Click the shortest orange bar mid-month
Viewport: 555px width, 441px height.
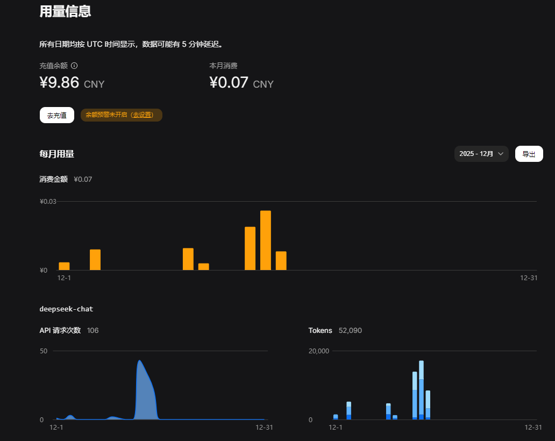tap(203, 267)
